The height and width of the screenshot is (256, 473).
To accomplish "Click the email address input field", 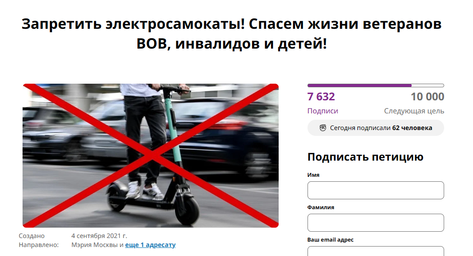I will tap(376, 251).
